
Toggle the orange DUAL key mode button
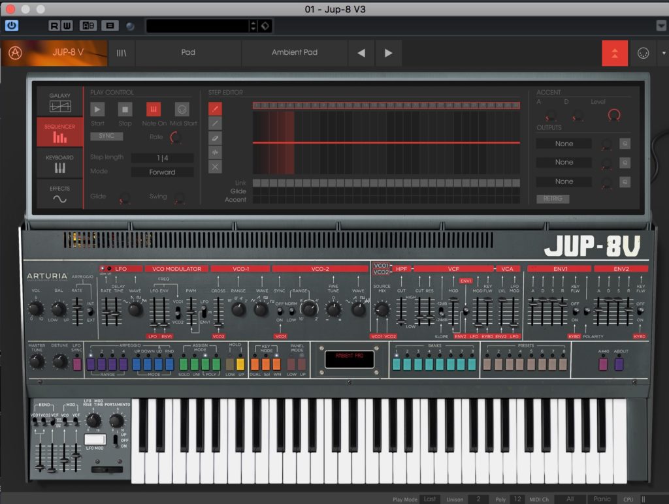click(x=255, y=364)
